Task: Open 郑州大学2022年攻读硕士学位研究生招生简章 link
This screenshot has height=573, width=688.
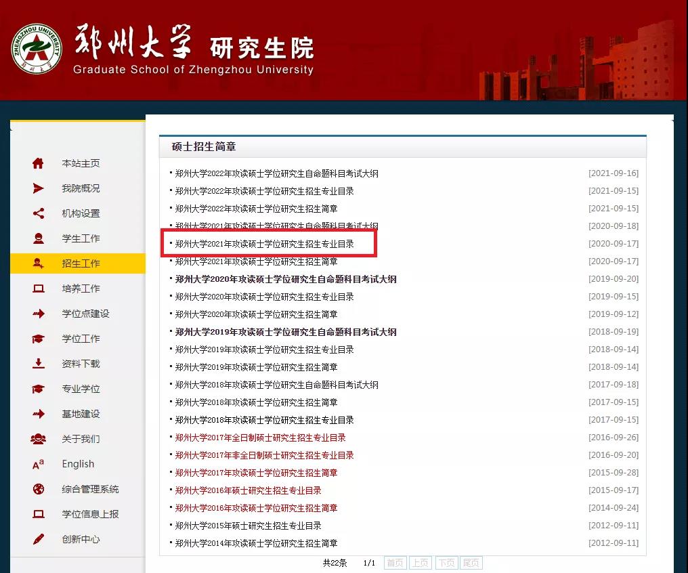Action: click(256, 209)
